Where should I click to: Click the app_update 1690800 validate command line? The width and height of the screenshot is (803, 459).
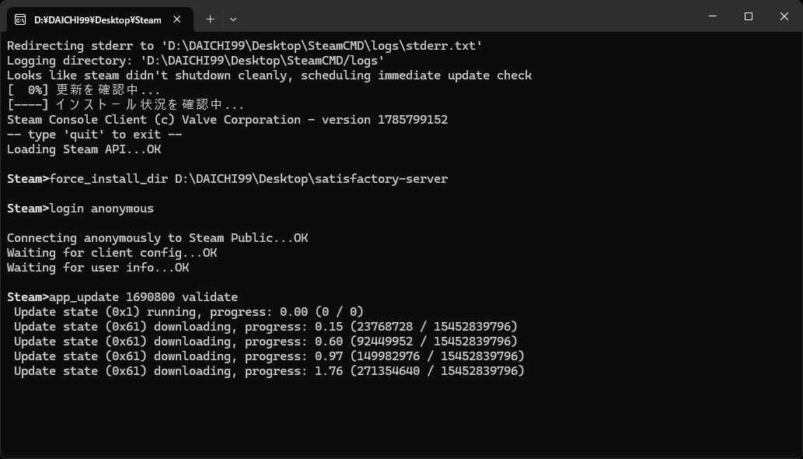pos(122,297)
